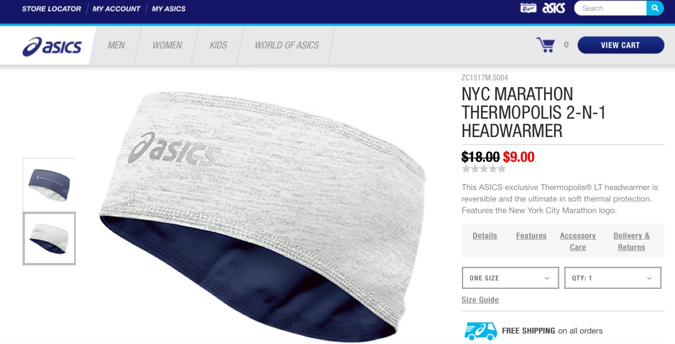Open the Onitsuka Tiger brand logo
Screen dimensions: 675x344
pos(528,8)
